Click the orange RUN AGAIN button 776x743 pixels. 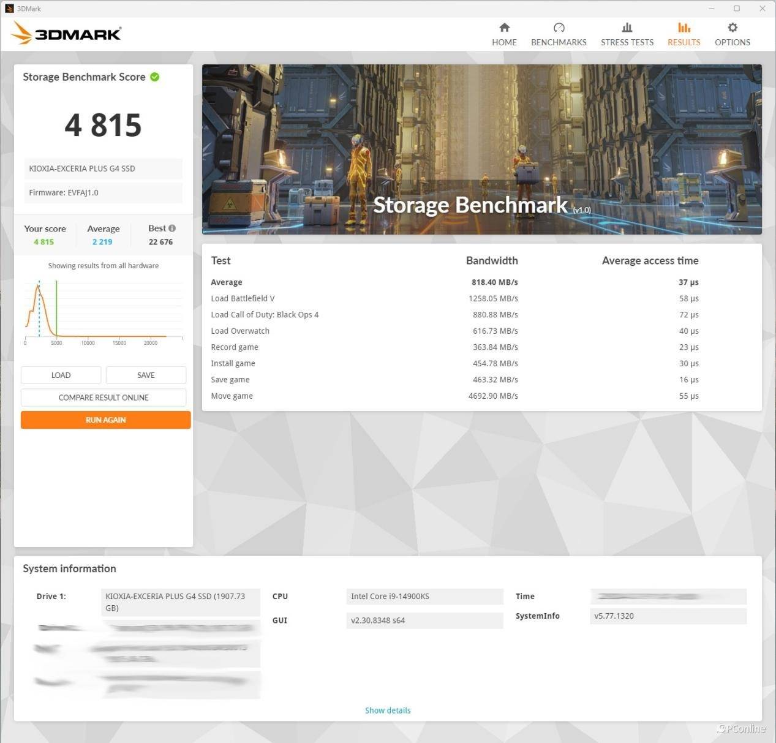tap(105, 420)
